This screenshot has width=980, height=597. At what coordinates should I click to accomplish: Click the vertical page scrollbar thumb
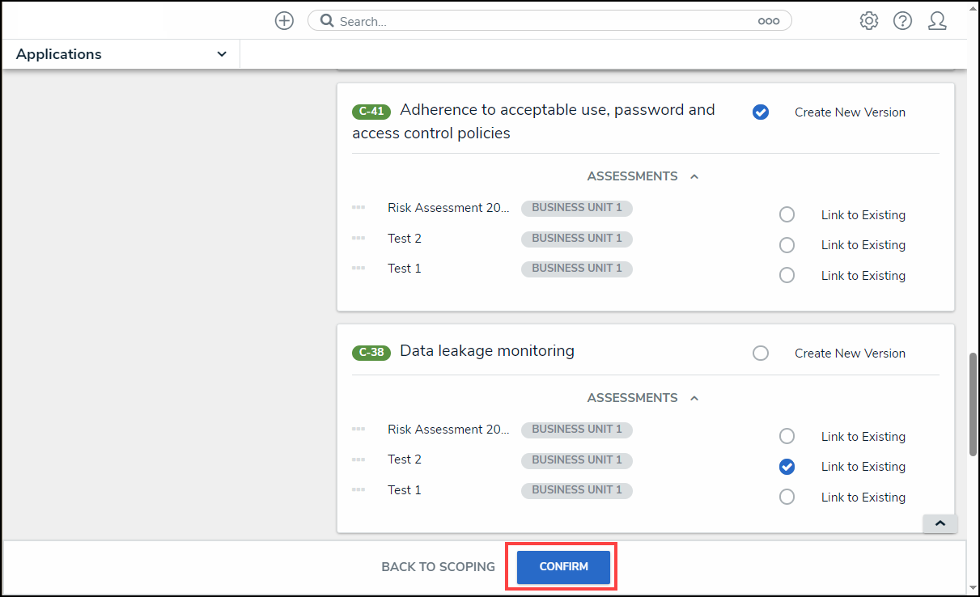(973, 404)
